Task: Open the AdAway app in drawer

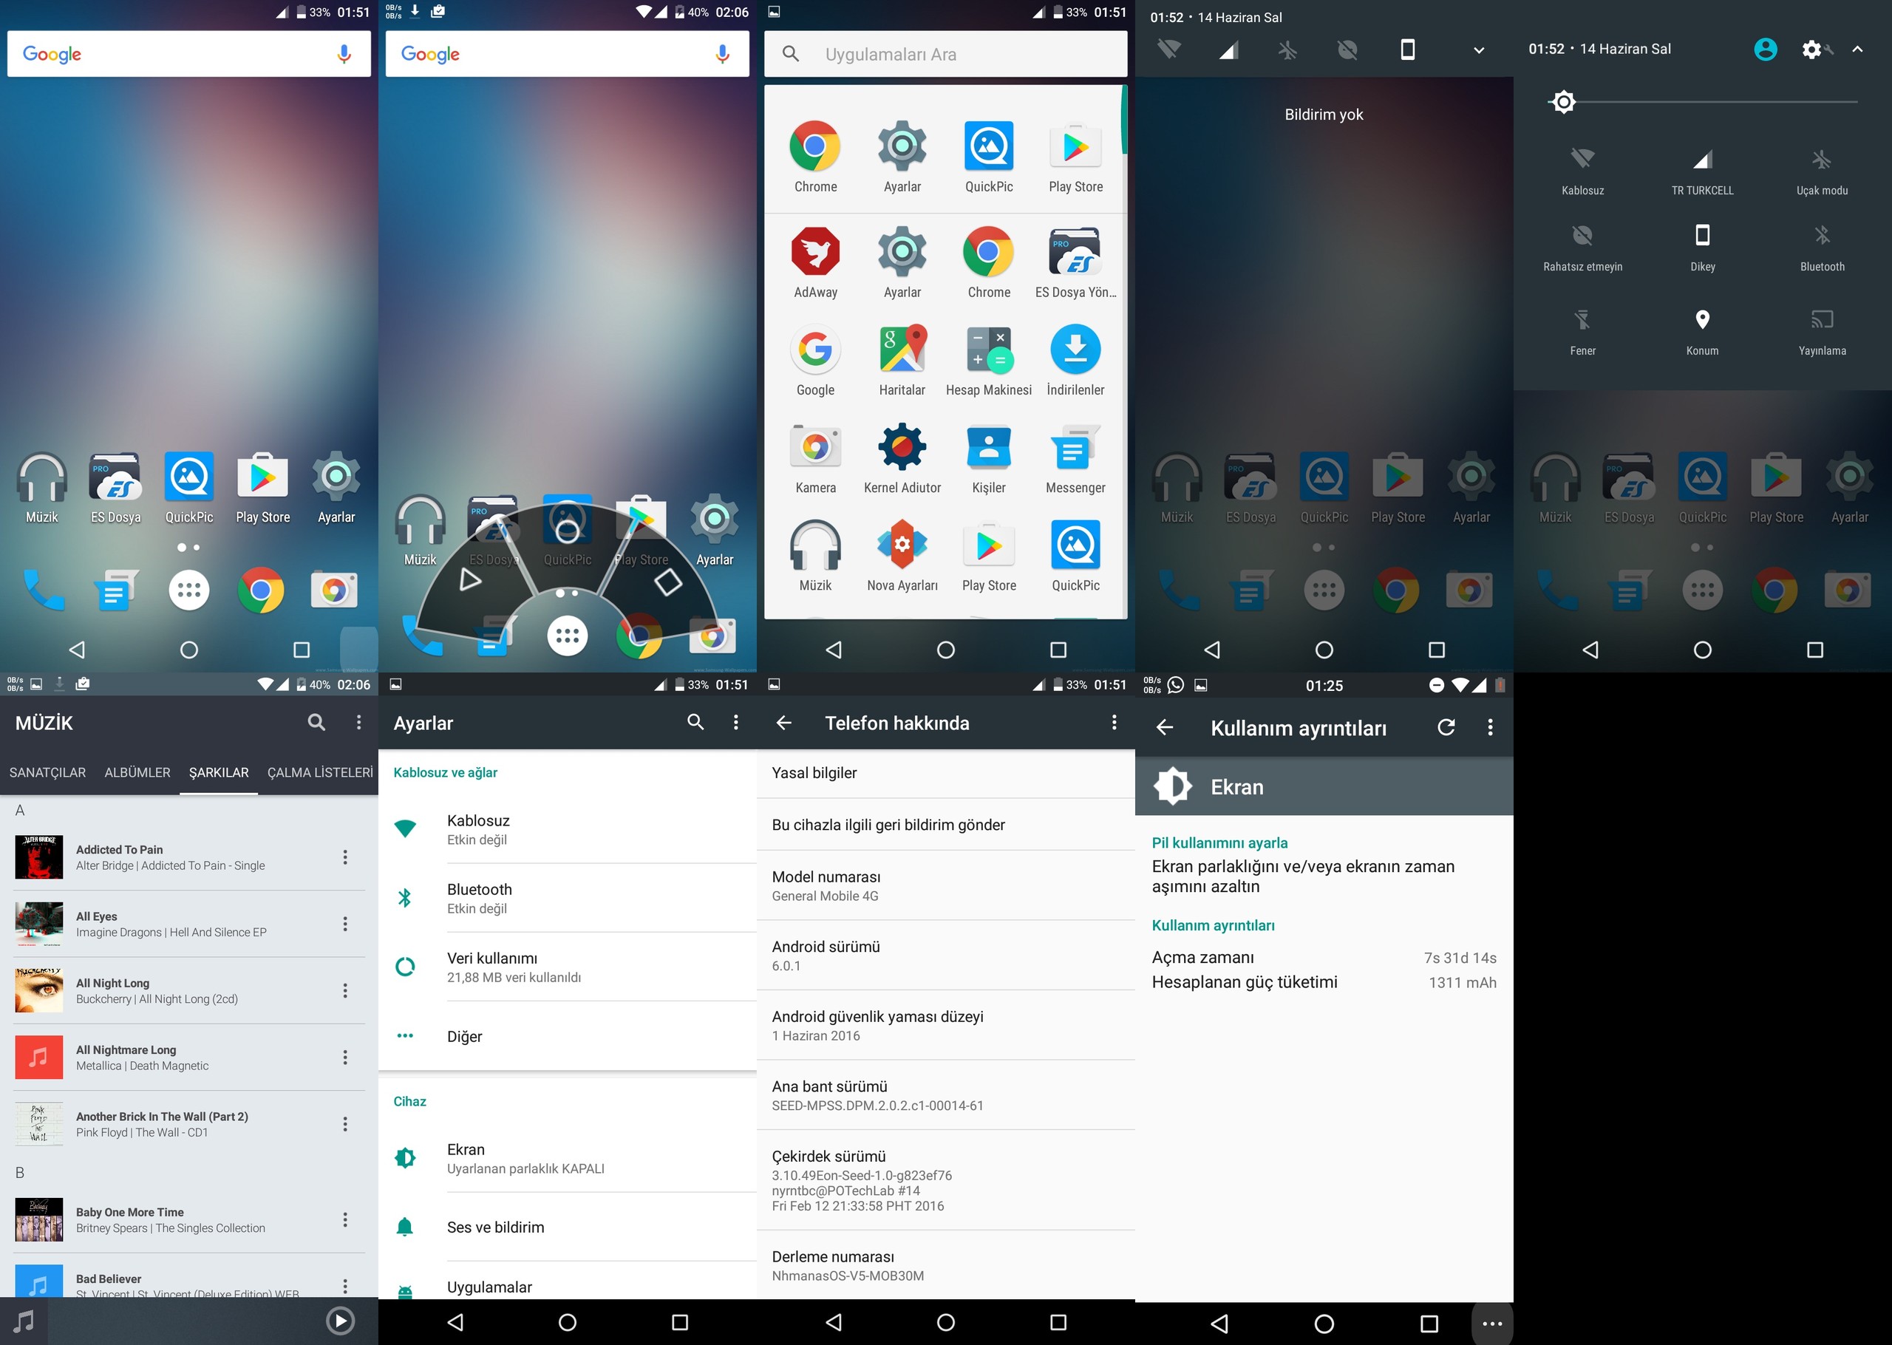Action: tap(814, 252)
